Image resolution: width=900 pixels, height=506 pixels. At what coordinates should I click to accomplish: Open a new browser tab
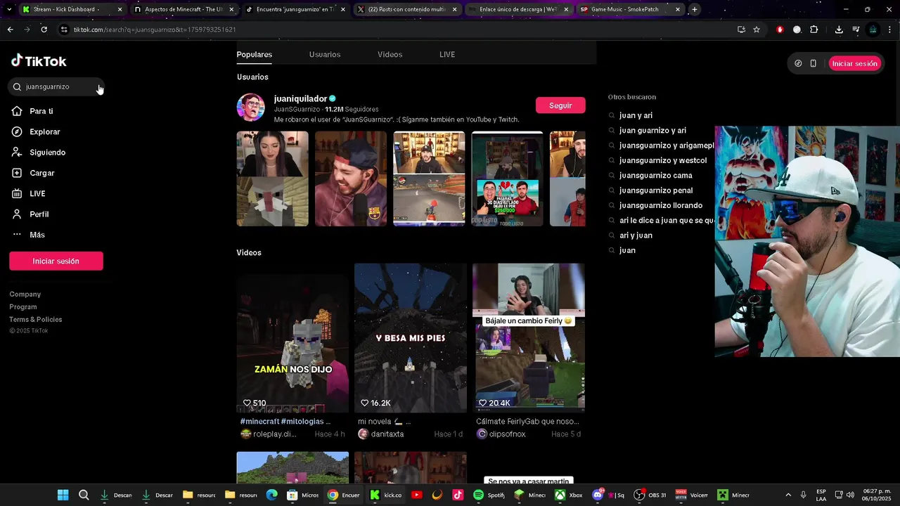click(695, 9)
